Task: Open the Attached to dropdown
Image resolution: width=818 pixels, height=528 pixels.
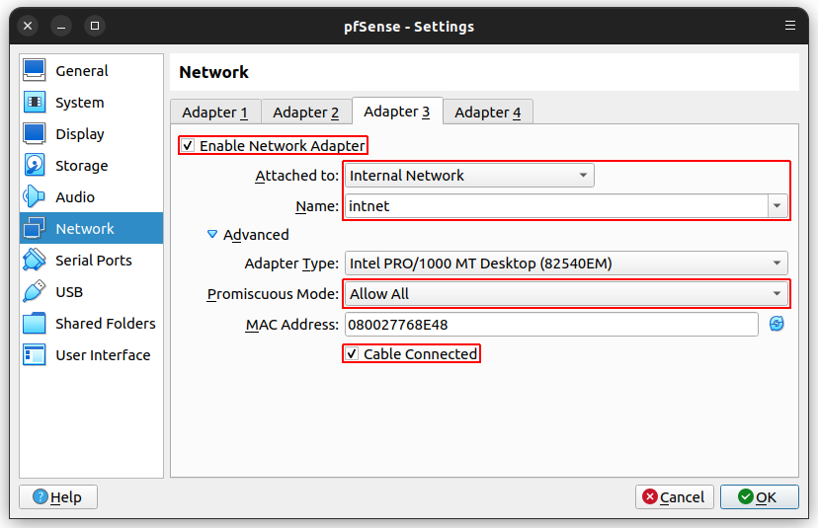Action: coord(469,176)
